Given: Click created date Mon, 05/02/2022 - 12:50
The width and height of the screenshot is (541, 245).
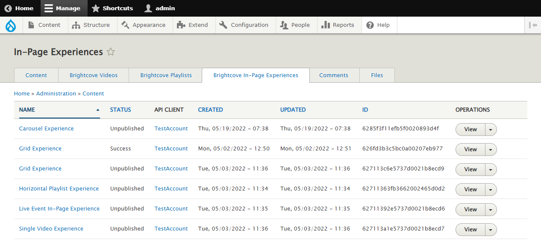Looking at the screenshot, I should pos(234,149).
